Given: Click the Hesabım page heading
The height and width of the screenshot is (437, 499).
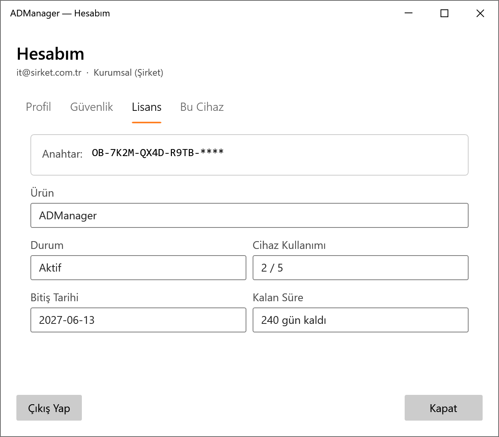Looking at the screenshot, I should coord(51,54).
